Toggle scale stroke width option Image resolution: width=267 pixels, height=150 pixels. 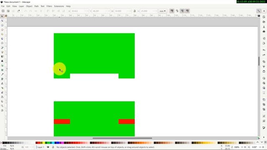tap(172, 11)
